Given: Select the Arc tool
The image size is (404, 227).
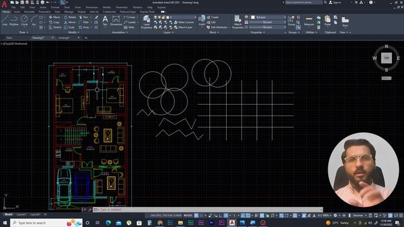Looking at the screenshot, I should pos(34,20).
